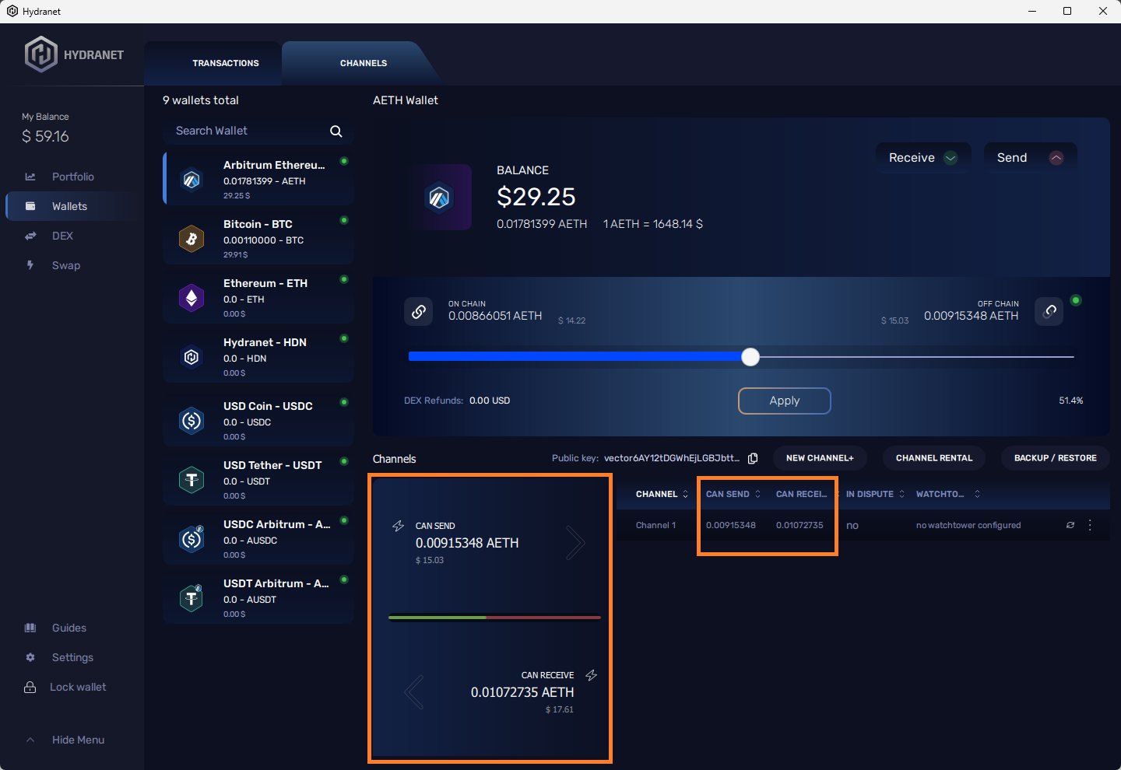This screenshot has width=1121, height=770.
Task: Expand the Receive dropdown
Action: click(923, 158)
